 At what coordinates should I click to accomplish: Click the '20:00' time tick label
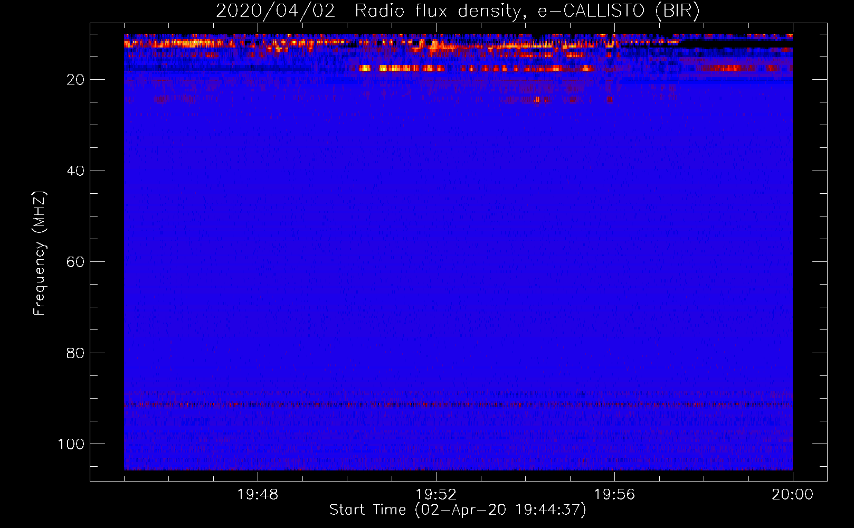(792, 495)
